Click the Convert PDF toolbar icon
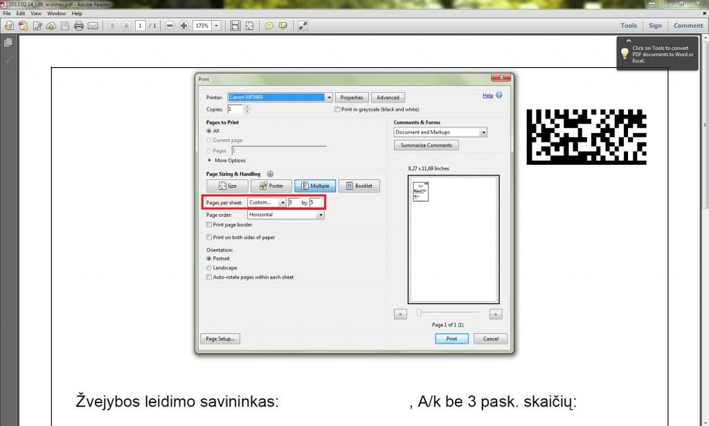709x426 pixels. click(x=23, y=26)
